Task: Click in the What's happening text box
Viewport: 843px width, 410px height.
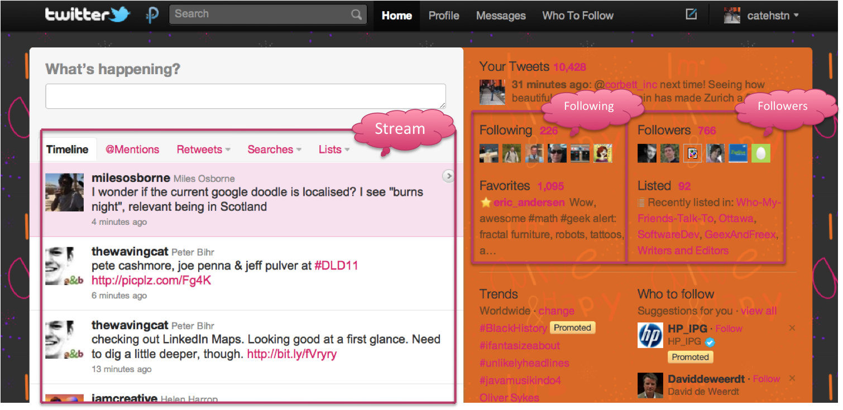Action: tap(245, 96)
